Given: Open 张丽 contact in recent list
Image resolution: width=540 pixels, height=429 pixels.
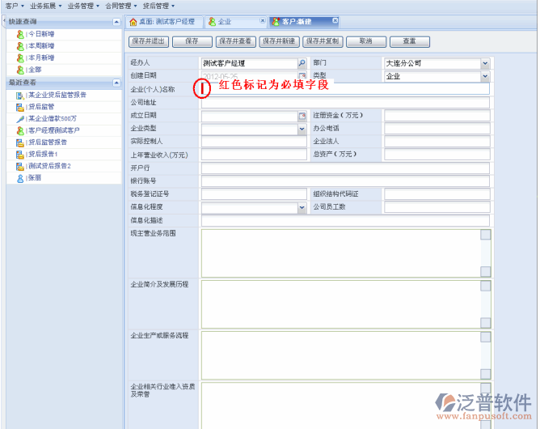Looking at the screenshot, I should click(x=35, y=178).
